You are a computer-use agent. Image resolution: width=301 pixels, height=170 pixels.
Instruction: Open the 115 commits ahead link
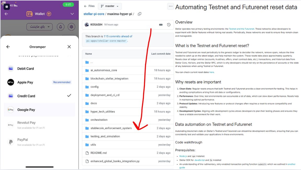click(x=118, y=36)
